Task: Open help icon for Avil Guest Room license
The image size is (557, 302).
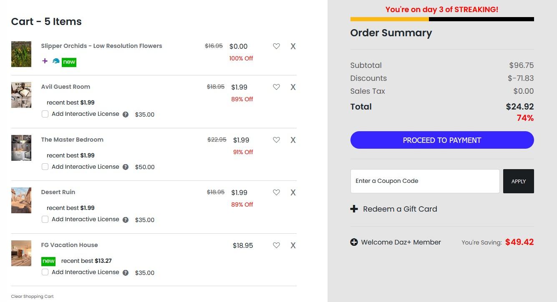Action: tap(125, 115)
